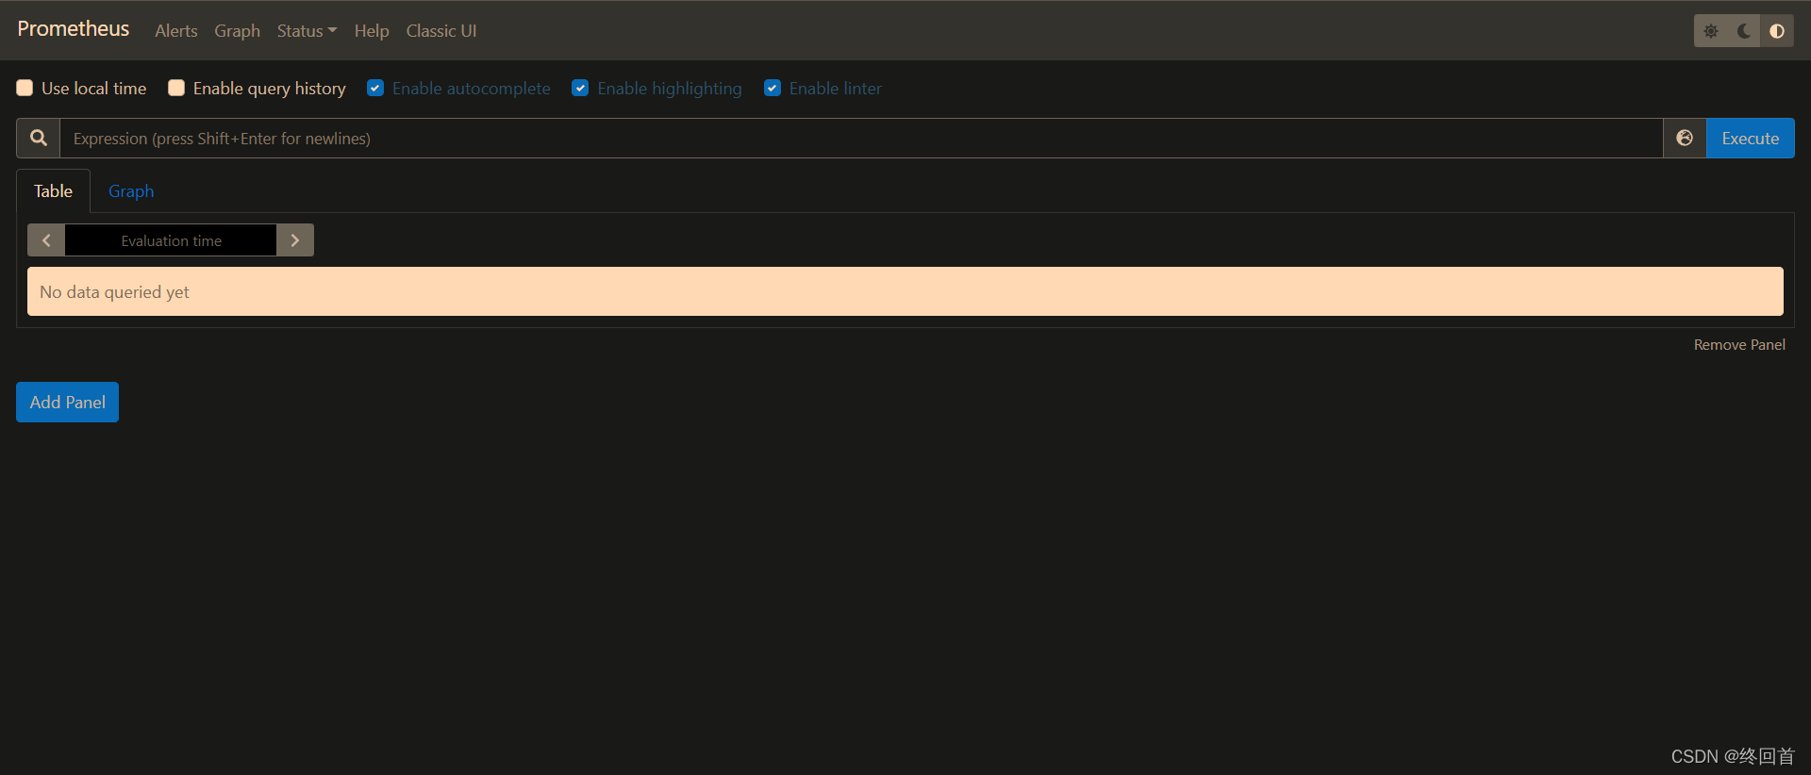The image size is (1811, 775).
Task: Expand the Status dropdown menu
Action: pyautogui.click(x=307, y=31)
